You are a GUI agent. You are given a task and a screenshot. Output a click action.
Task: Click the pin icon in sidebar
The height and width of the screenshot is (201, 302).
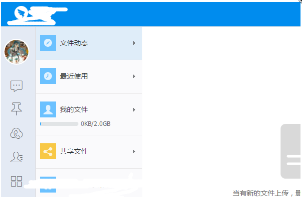pyautogui.click(x=16, y=109)
